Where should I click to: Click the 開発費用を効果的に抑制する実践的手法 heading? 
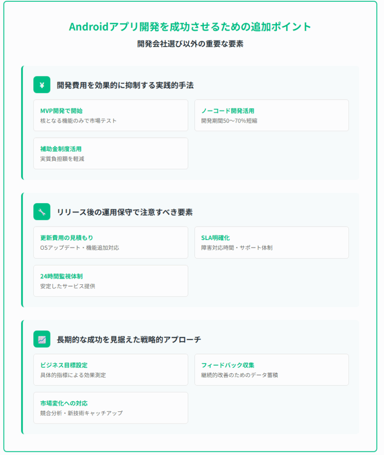click(x=125, y=85)
